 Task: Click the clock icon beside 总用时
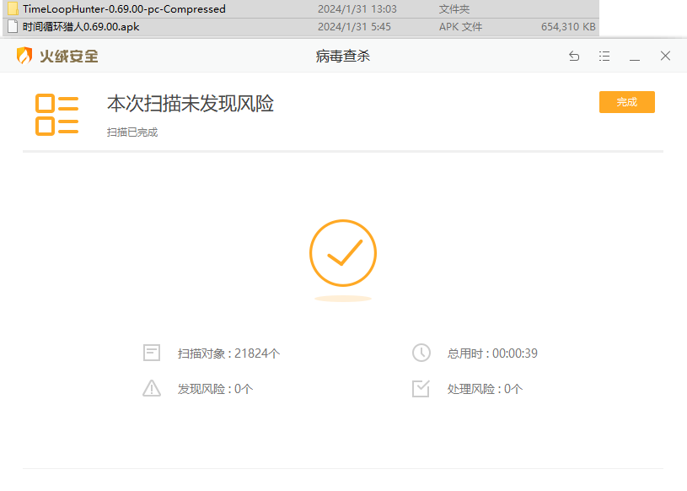(x=421, y=353)
